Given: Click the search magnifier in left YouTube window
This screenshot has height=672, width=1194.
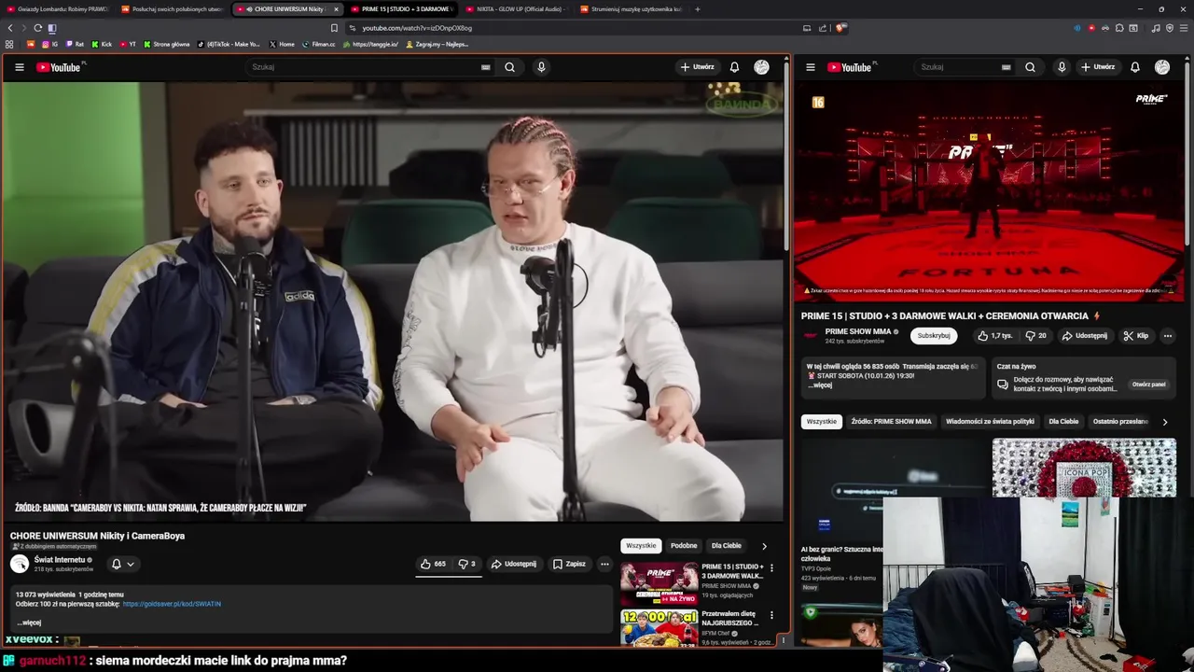Looking at the screenshot, I should click(x=509, y=67).
